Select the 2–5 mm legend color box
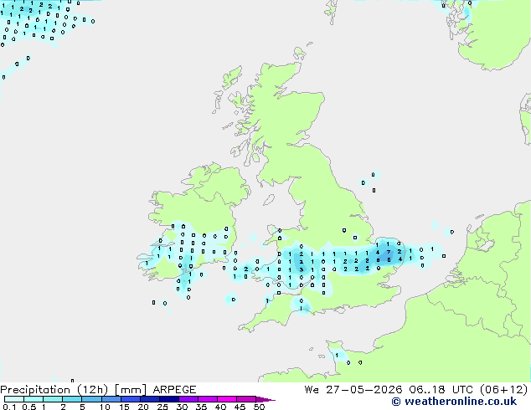The width and height of the screenshot is (531, 410). 72,399
